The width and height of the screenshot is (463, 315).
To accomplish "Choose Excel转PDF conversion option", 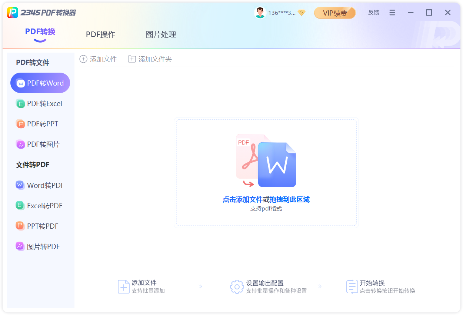I will pyautogui.click(x=40, y=206).
